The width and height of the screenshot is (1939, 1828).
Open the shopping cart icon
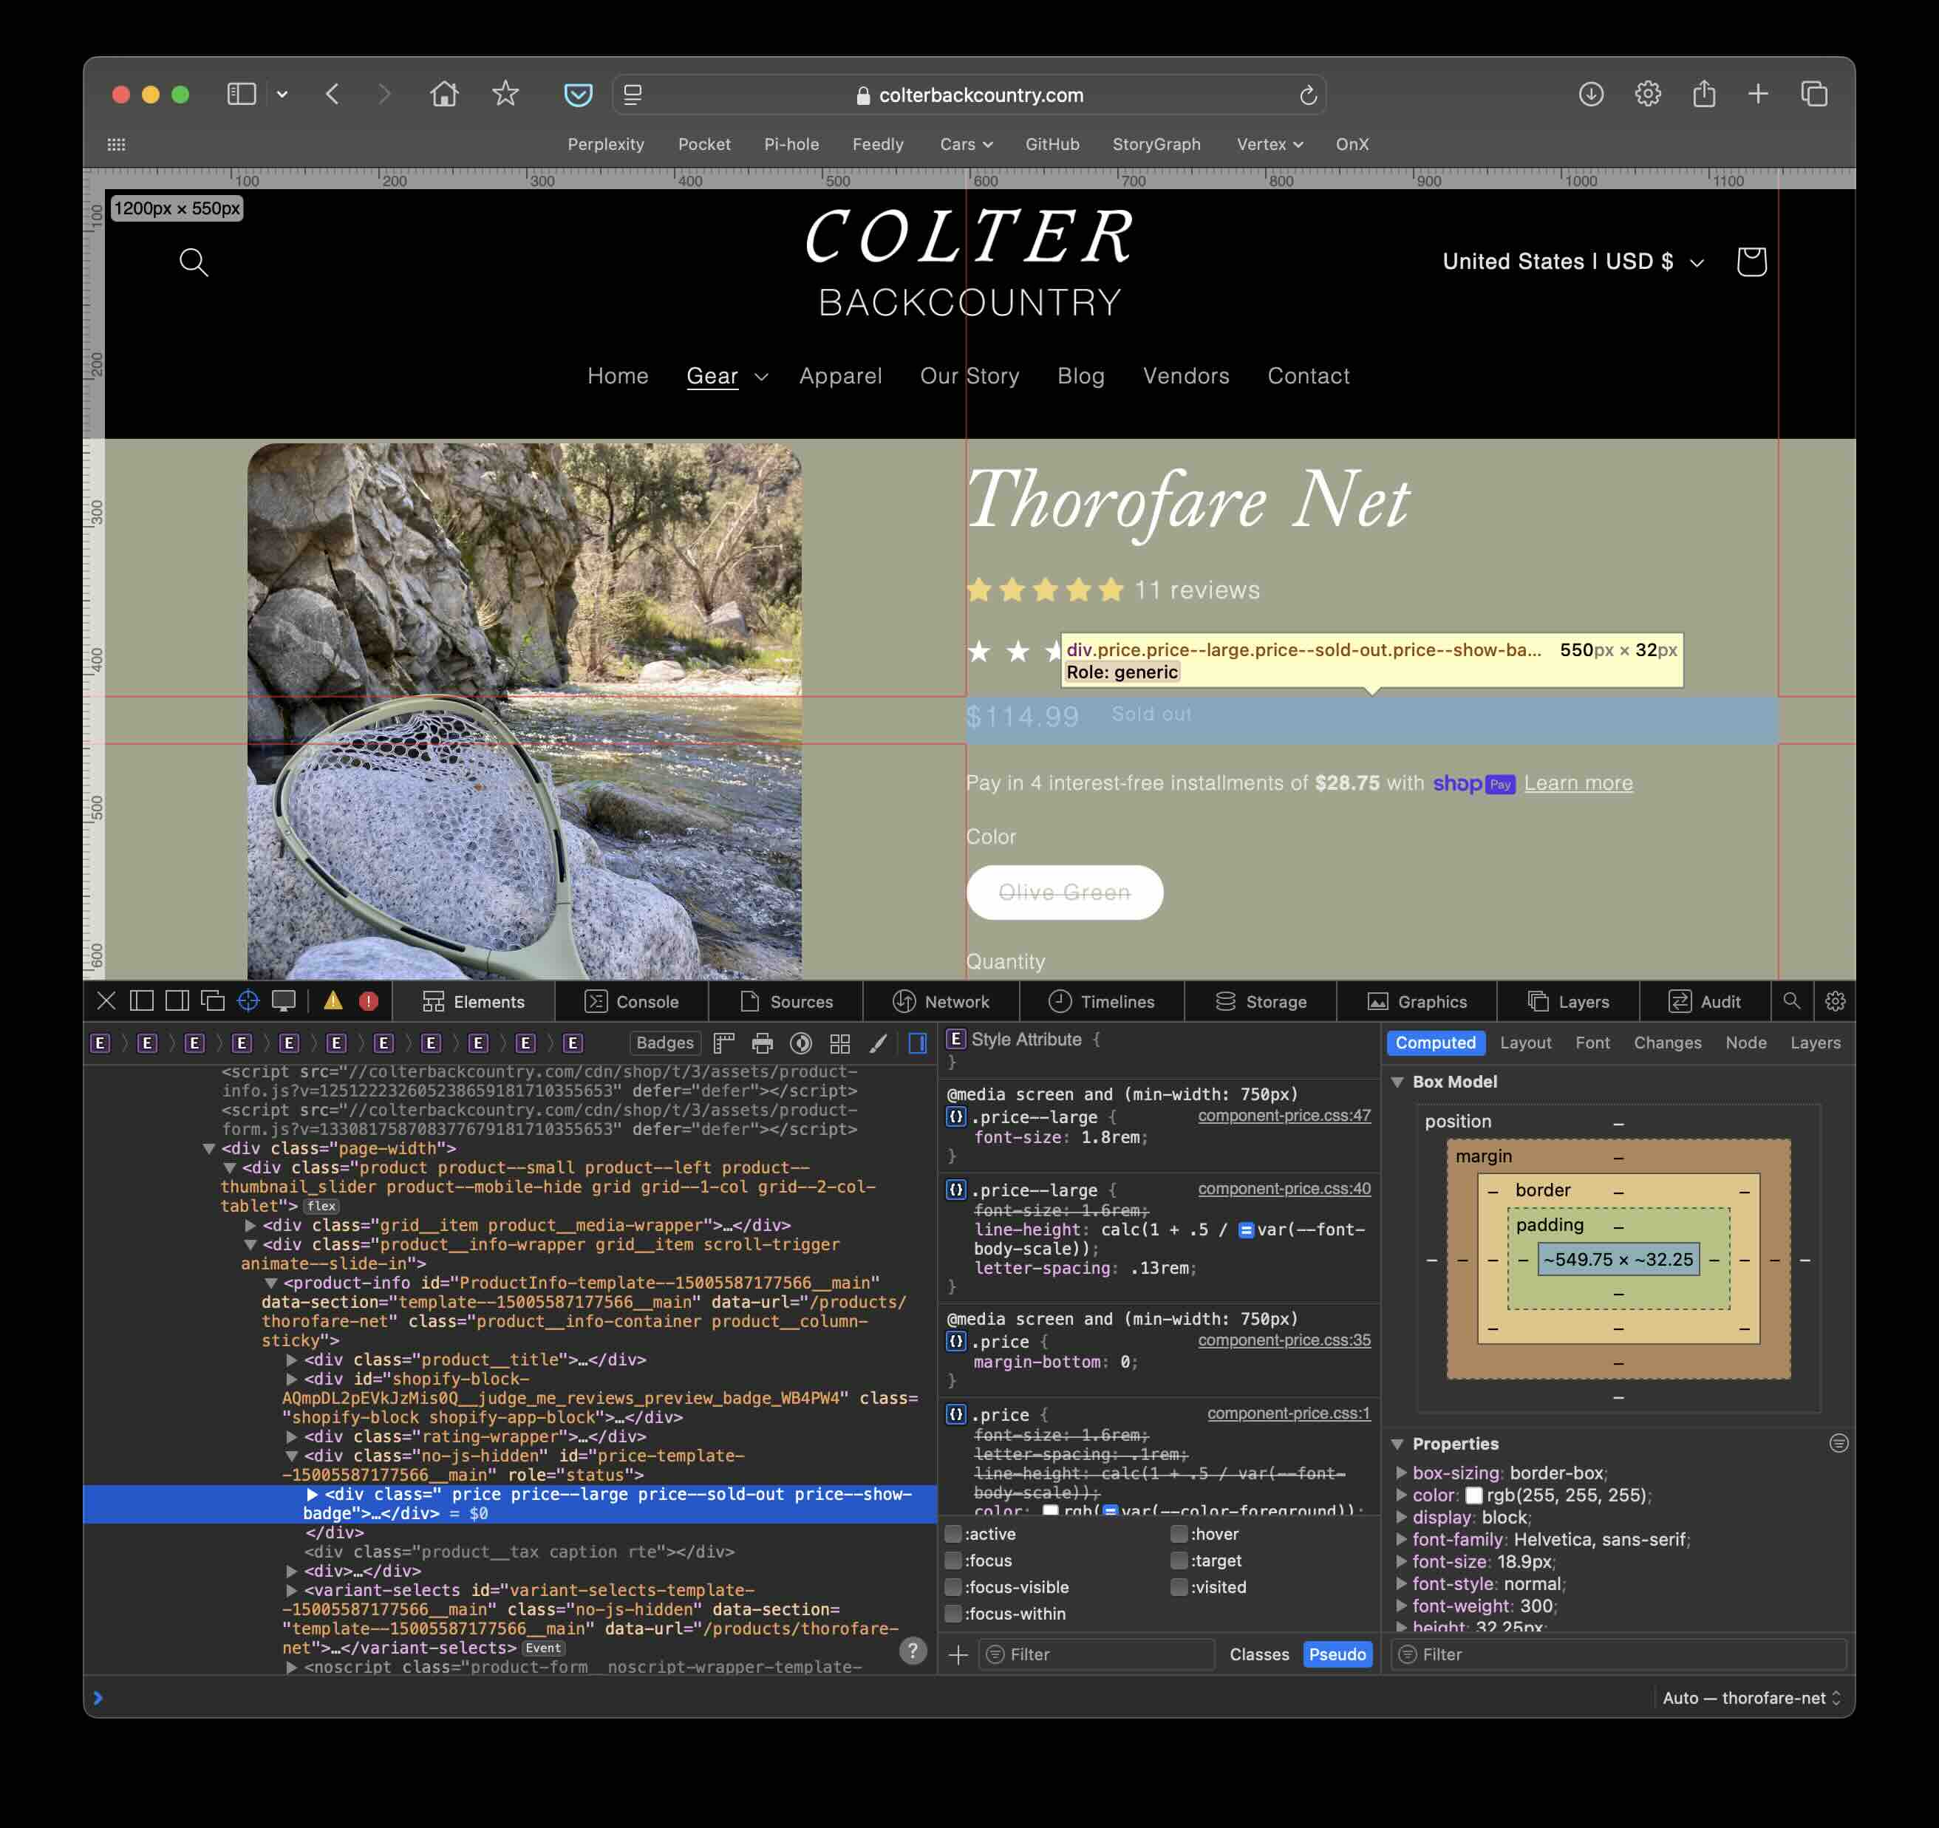pyautogui.click(x=1751, y=262)
